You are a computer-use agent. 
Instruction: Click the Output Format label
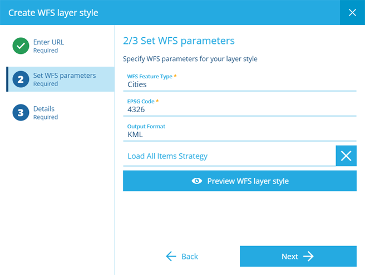[146, 127]
